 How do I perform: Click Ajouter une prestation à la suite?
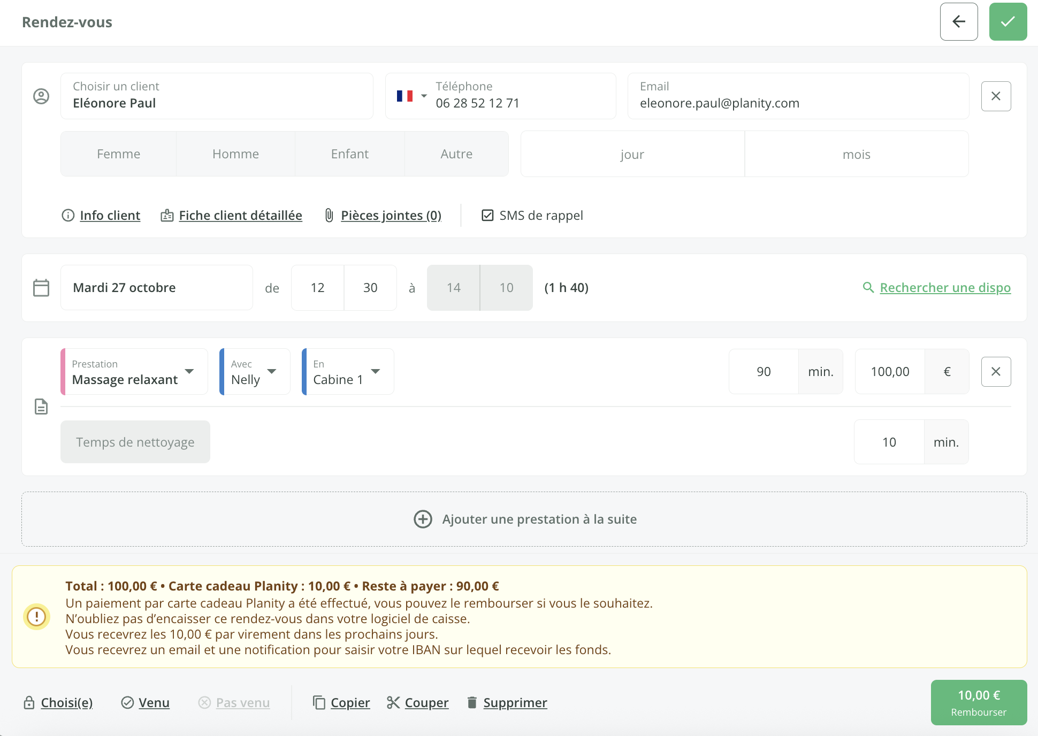pos(524,519)
